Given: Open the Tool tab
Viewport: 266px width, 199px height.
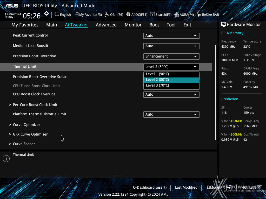Looking at the screenshot, I should [x=171, y=25].
